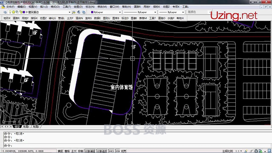This screenshot has height=153, width=272.
Task: Toggle 线宽 lineweight display in status bar
Action: tap(124, 151)
